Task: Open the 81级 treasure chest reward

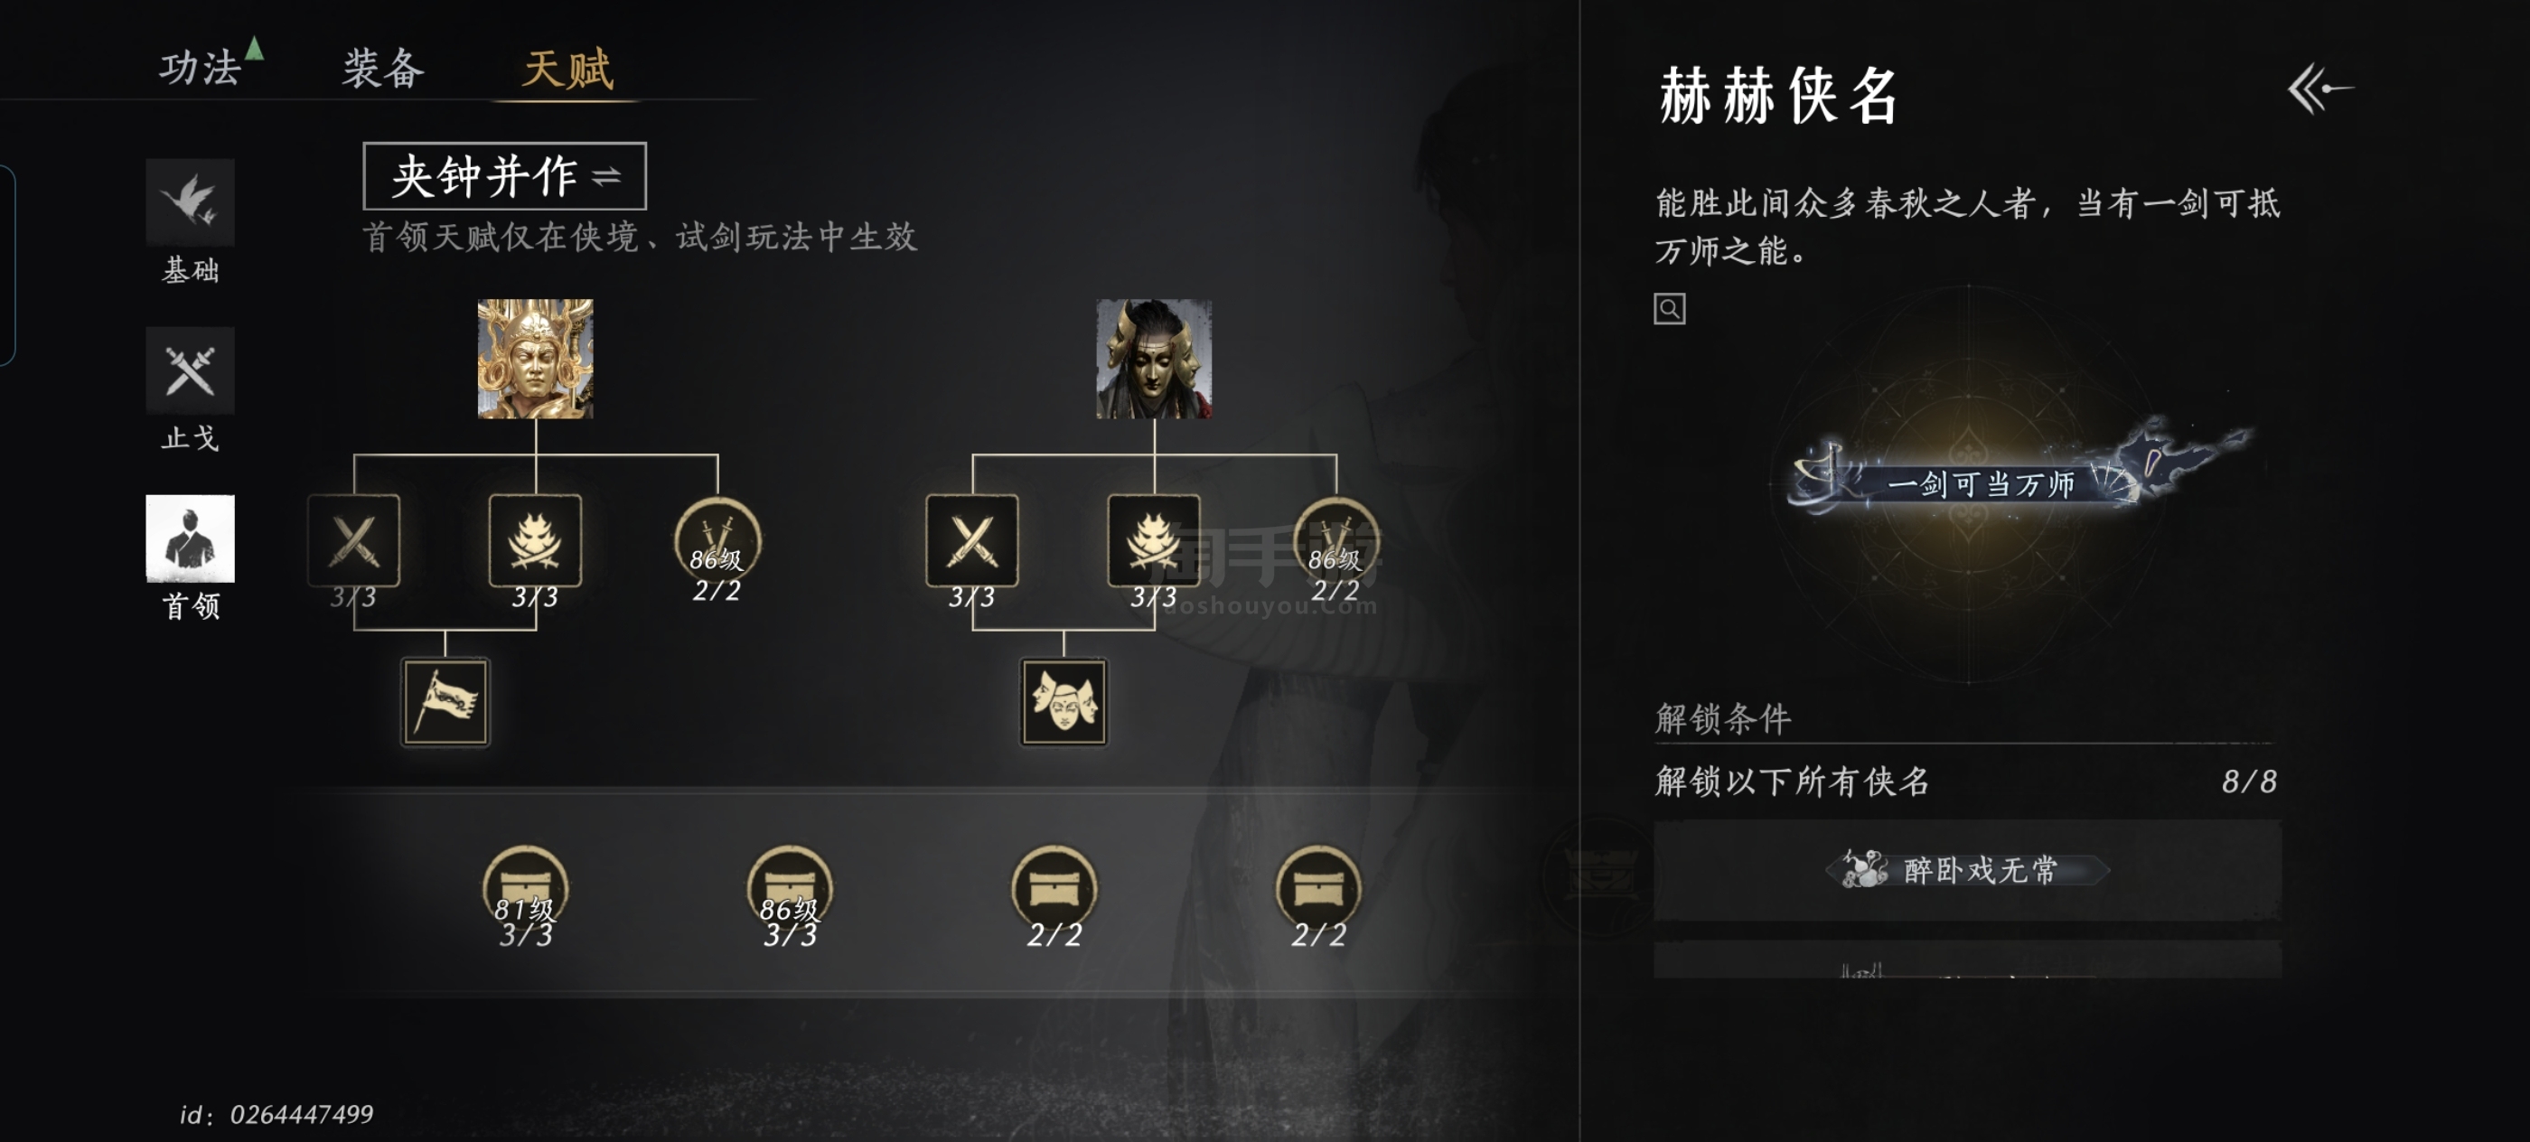Action: point(526,888)
